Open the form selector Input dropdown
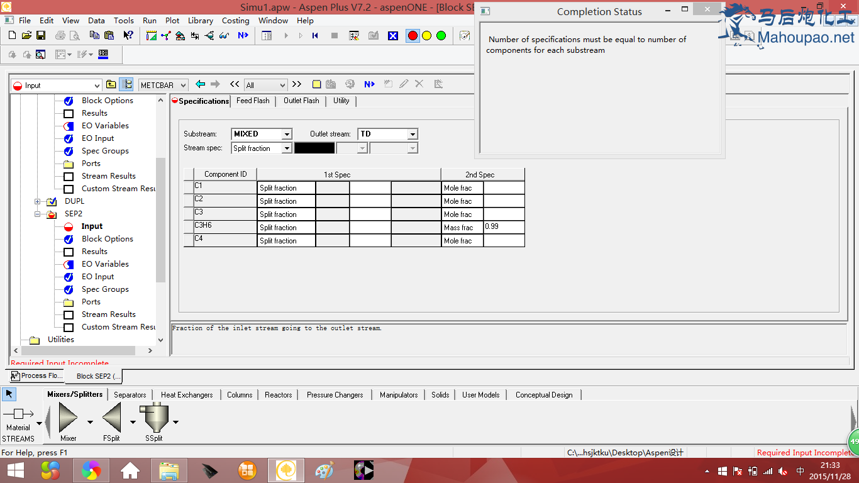Image resolution: width=859 pixels, height=483 pixels. [97, 86]
